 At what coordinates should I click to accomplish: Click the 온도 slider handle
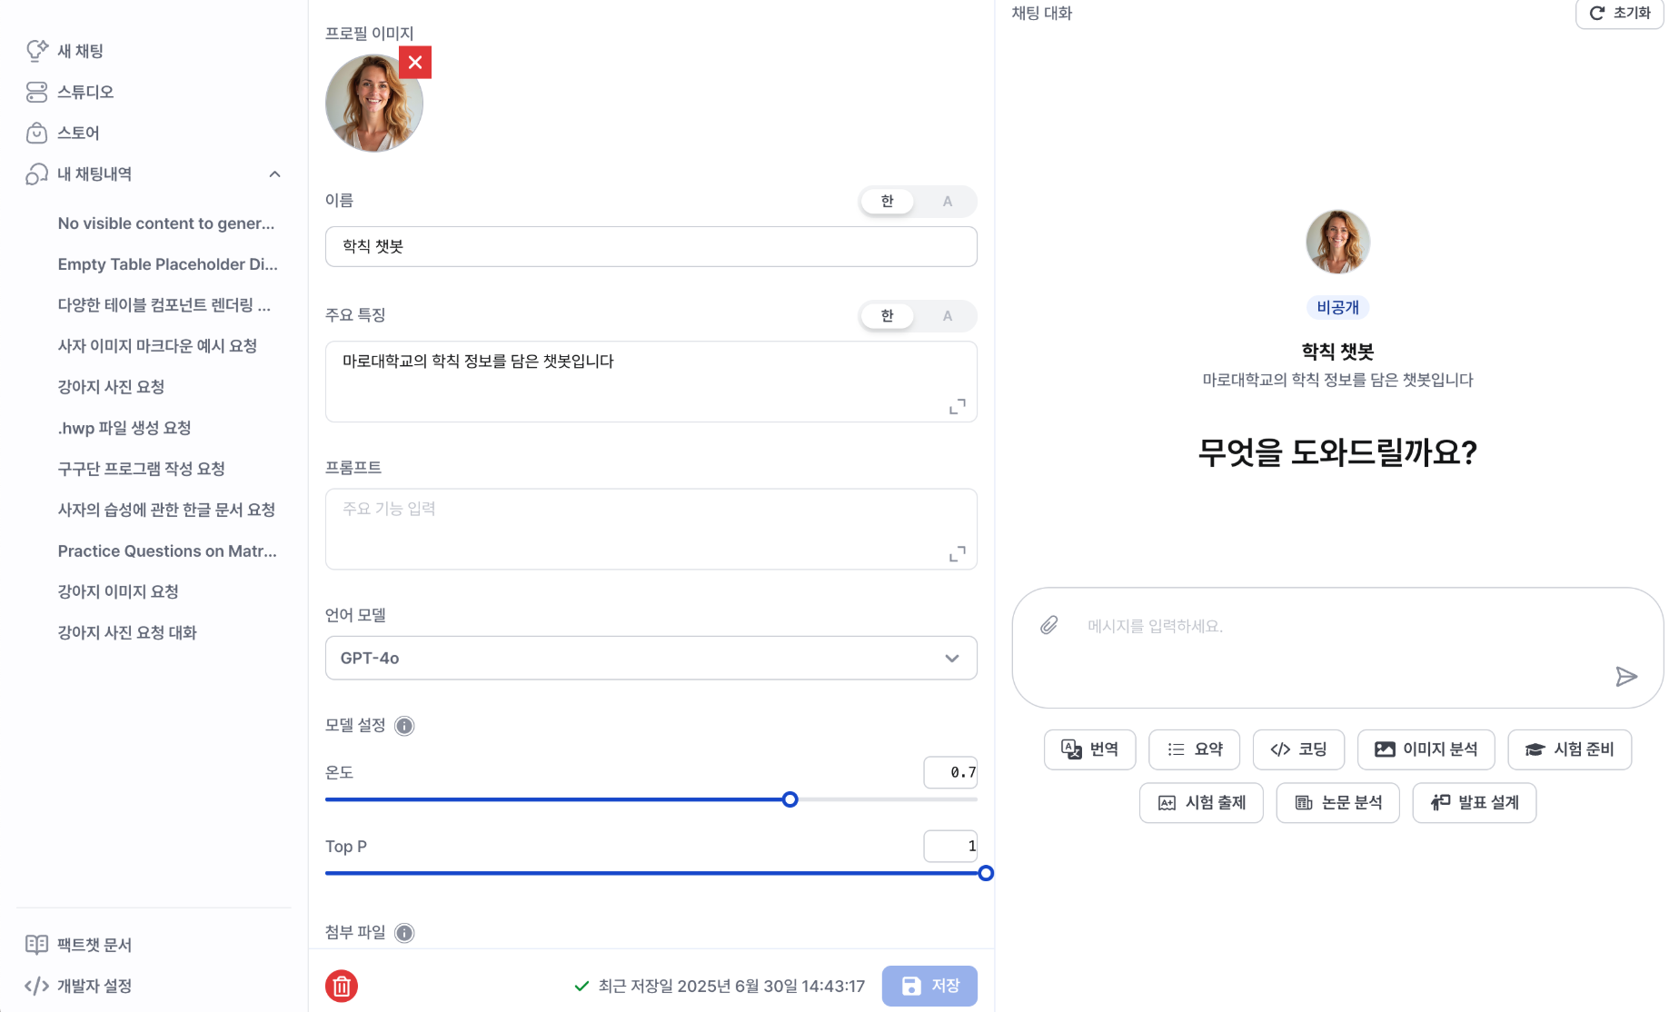coord(790,799)
